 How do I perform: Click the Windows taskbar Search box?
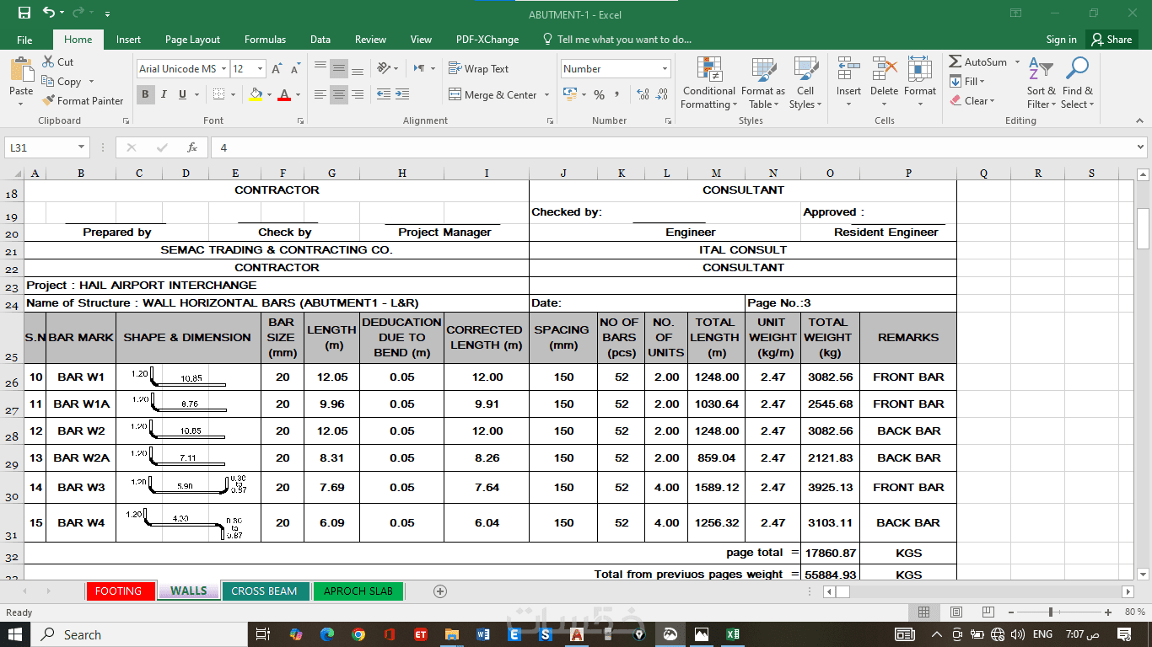point(83,634)
